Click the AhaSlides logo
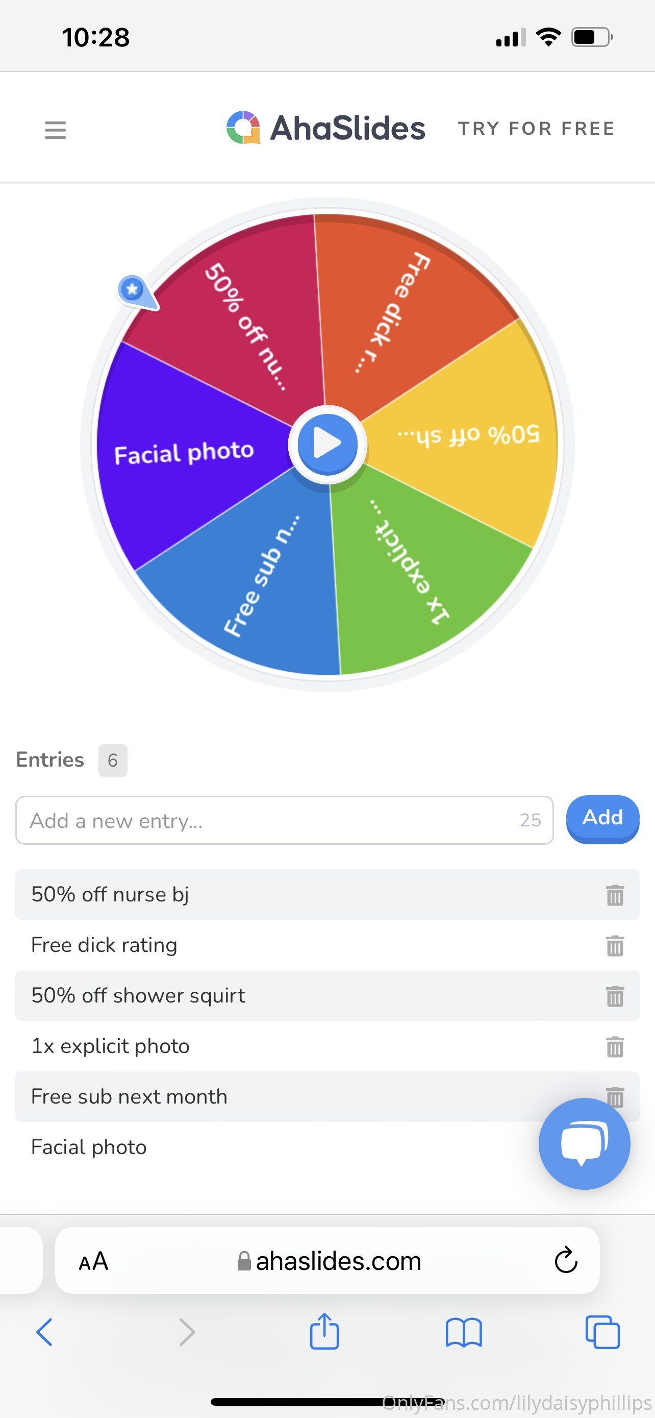Viewport: 655px width, 1418px height. (325, 128)
